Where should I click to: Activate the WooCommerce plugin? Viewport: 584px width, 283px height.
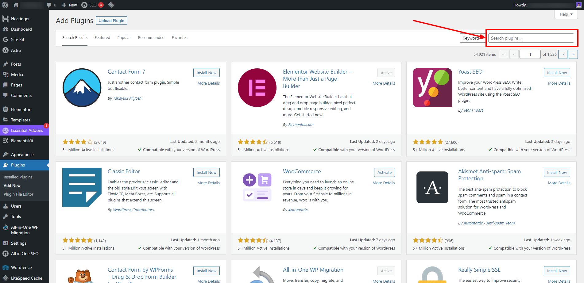(384, 172)
